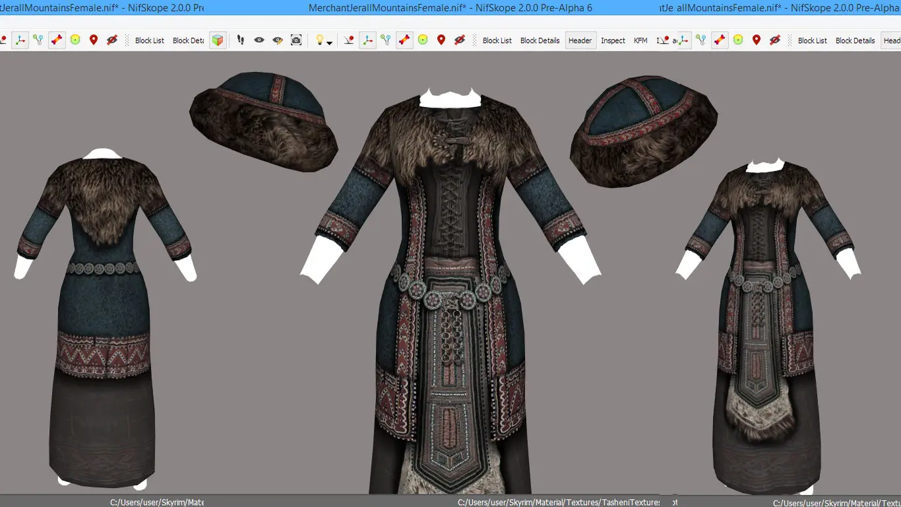
Task: Toggle Show Hidden crossed-eye icon in leftmost window
Action: click(112, 40)
